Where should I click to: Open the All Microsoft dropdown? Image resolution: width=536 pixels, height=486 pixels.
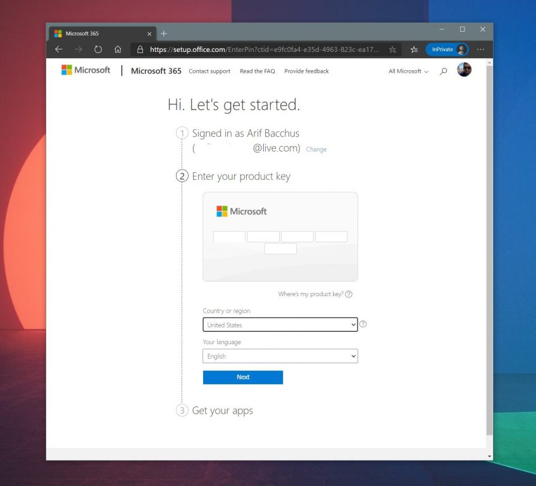(407, 71)
